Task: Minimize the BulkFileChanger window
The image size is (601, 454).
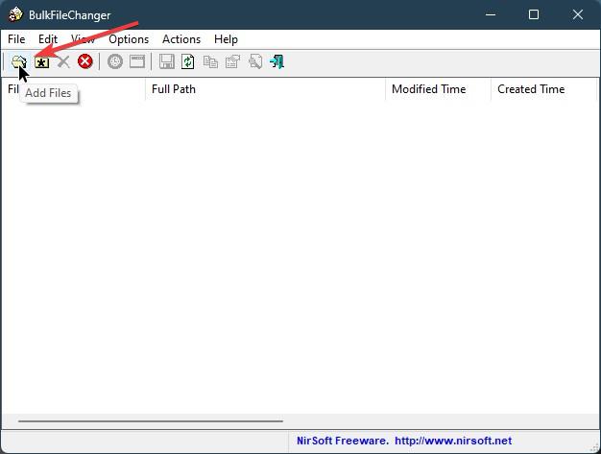Action: point(491,15)
